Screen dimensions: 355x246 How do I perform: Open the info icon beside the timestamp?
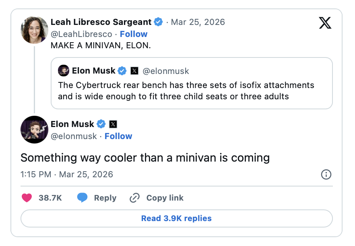click(326, 174)
